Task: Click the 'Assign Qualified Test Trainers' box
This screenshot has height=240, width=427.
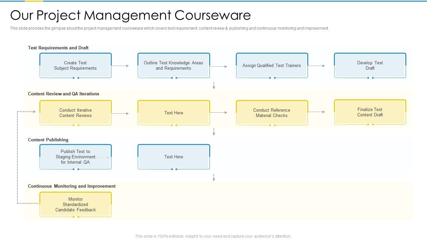Action: (272, 65)
